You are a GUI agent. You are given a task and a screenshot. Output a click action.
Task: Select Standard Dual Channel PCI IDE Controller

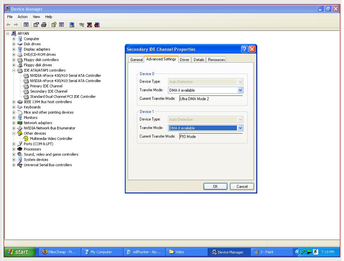coord(63,96)
